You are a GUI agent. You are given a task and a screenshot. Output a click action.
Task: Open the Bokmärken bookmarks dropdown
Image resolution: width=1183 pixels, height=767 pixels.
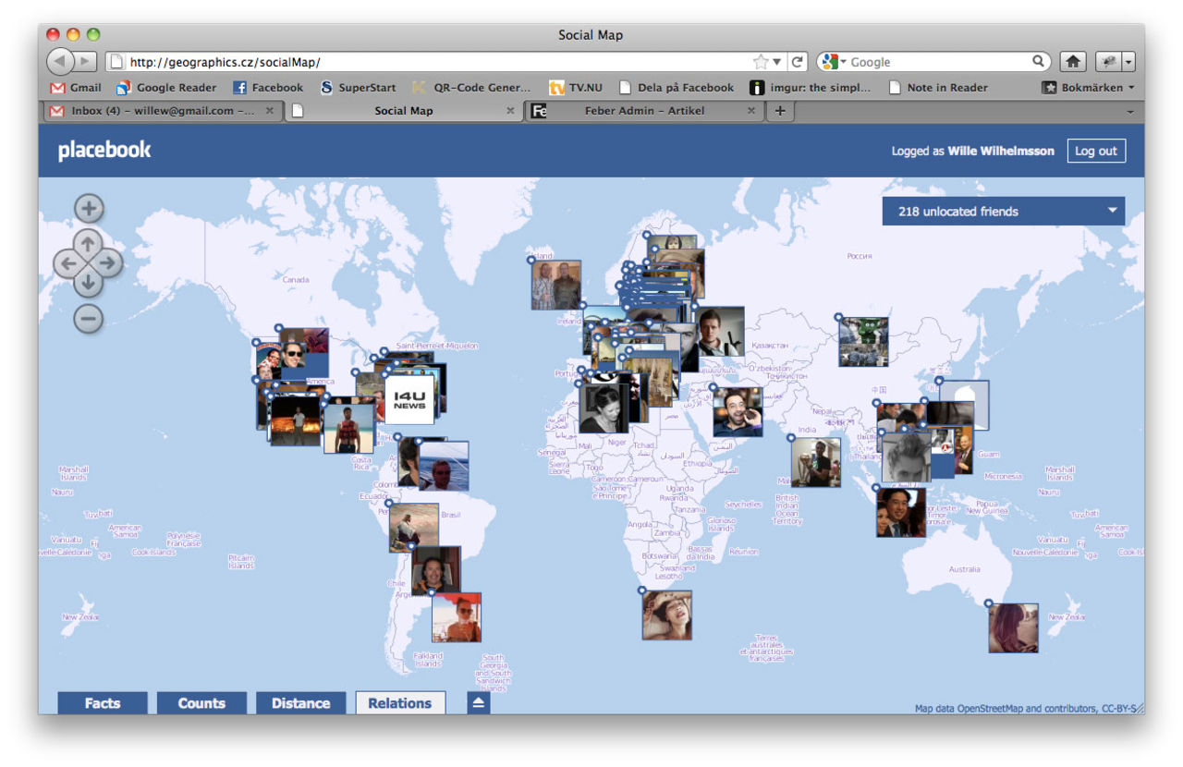point(1088,88)
